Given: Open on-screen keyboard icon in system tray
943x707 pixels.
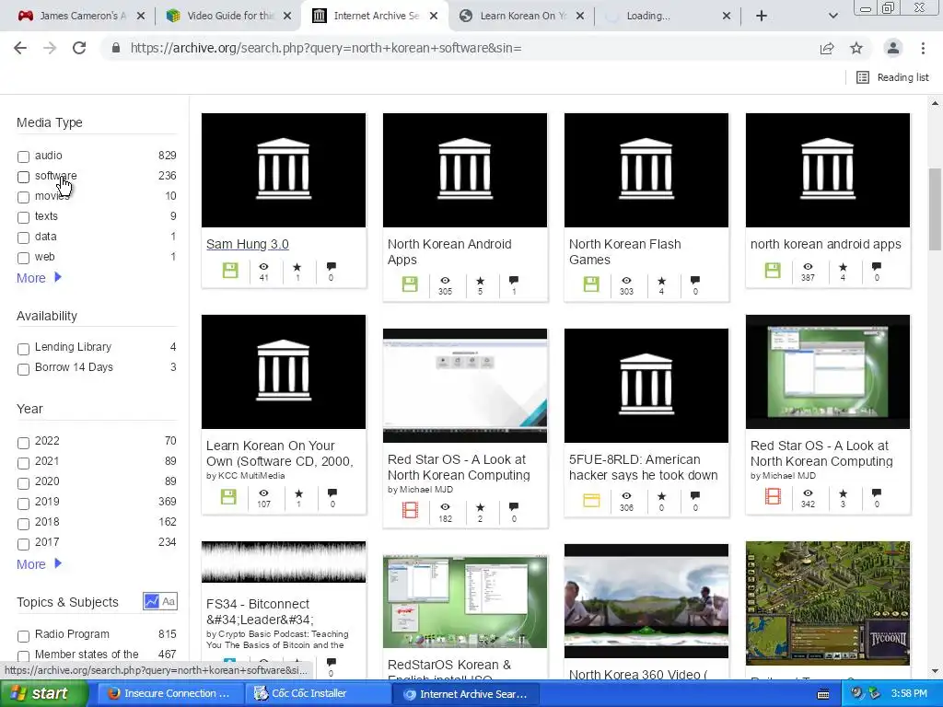Looking at the screenshot, I should tap(823, 694).
